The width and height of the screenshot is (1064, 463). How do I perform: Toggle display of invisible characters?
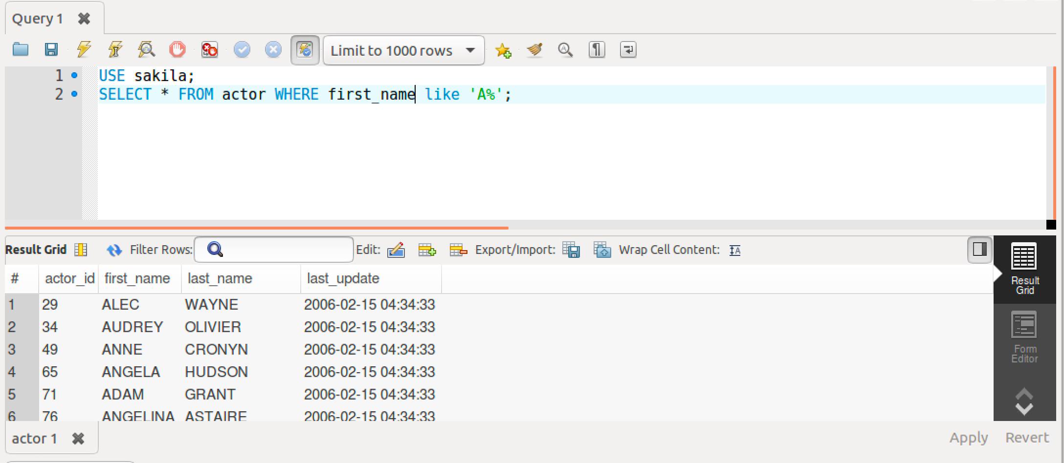click(x=596, y=50)
